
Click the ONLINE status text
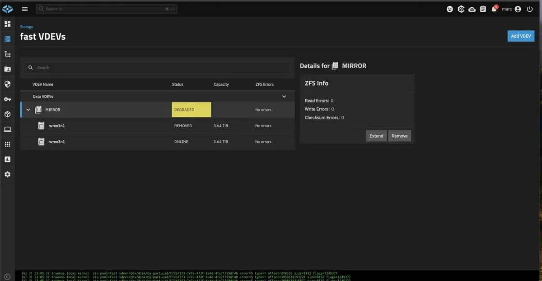[181, 142]
